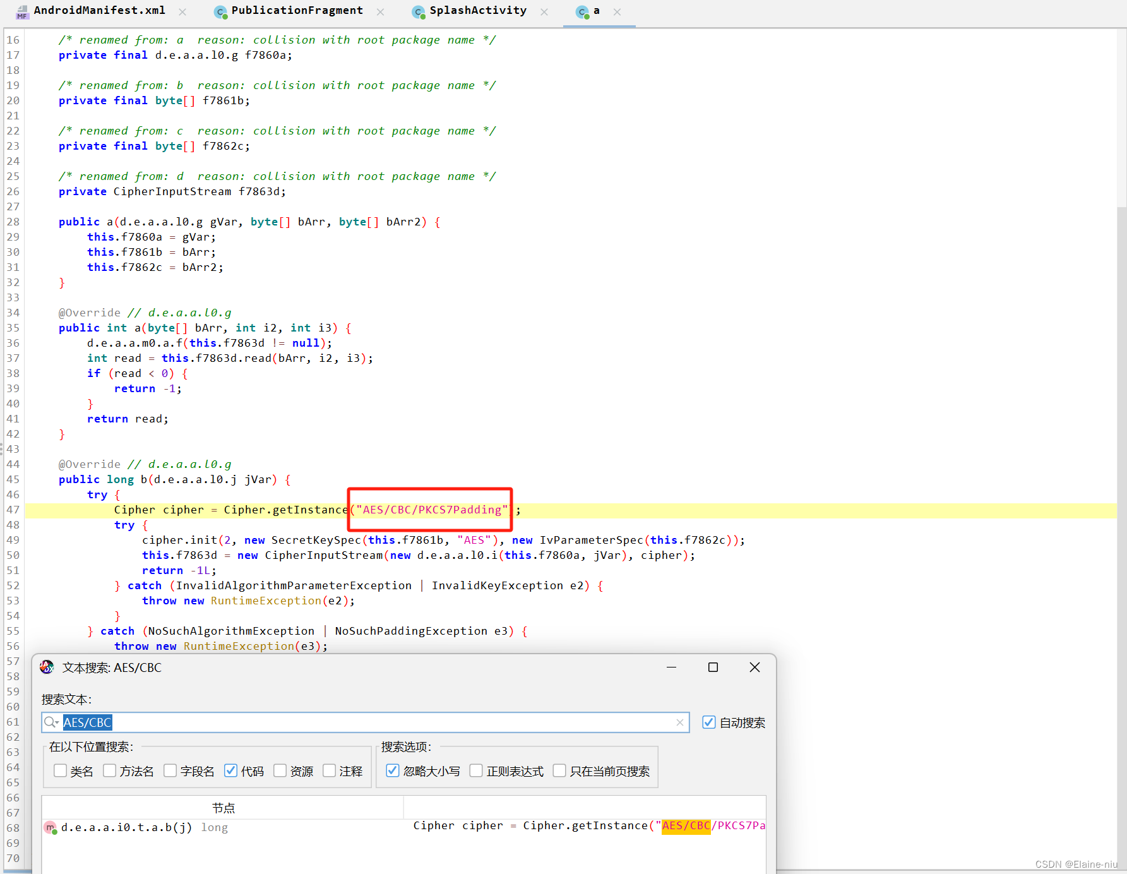Screen dimensions: 1127x874
Task: Click the "AES/CBC/PKCS7Padding" string literal
Action: [432, 510]
